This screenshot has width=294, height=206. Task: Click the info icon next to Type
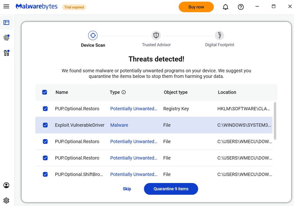click(x=123, y=92)
